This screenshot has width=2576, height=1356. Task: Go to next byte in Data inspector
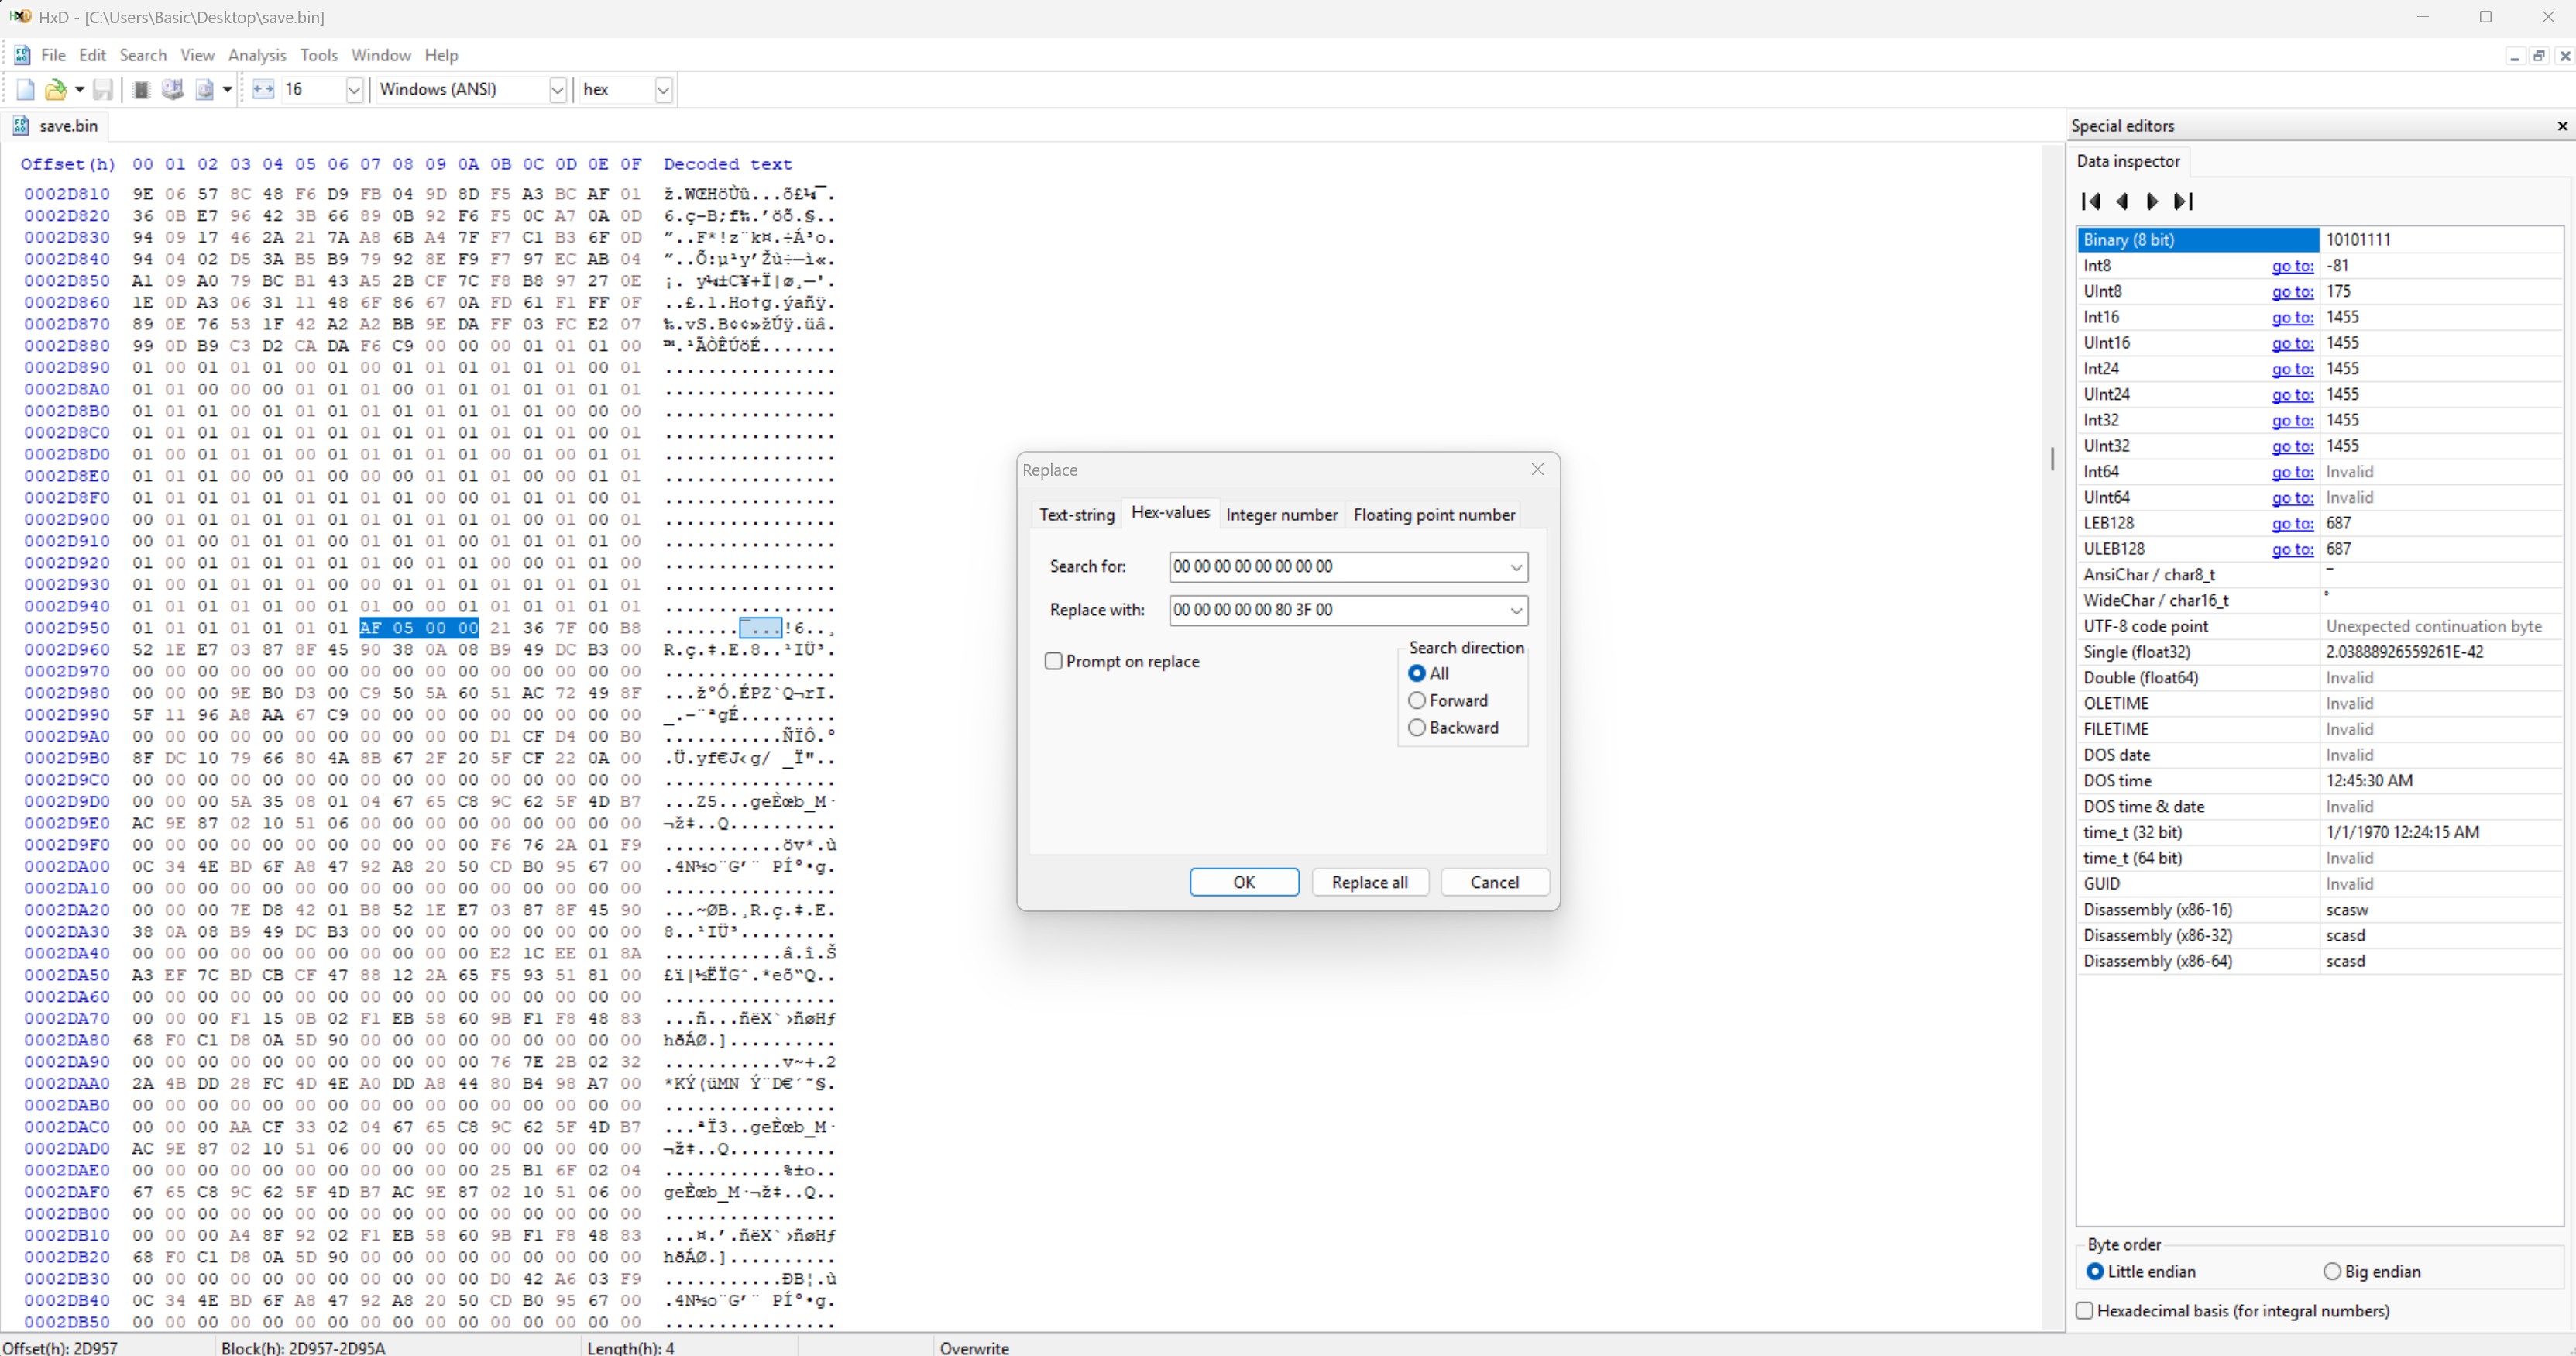[x=2153, y=201]
